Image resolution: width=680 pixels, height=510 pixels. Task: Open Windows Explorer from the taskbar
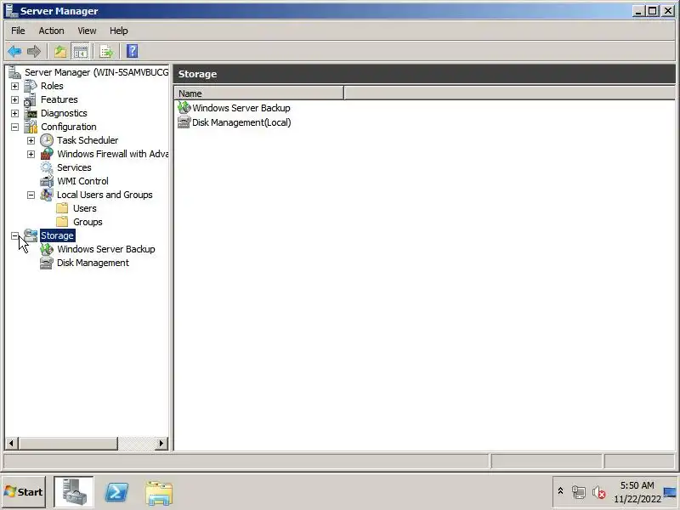pyautogui.click(x=159, y=493)
